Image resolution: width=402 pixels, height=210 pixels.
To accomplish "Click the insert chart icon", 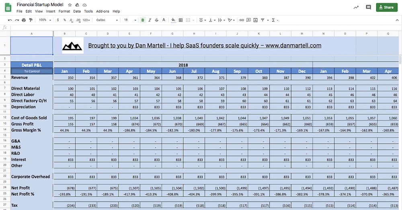I will point(256,20).
